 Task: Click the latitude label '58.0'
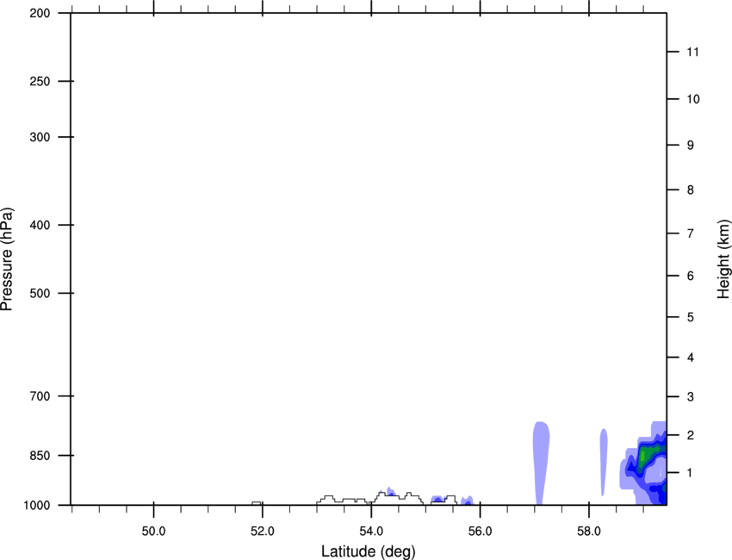coord(589,532)
